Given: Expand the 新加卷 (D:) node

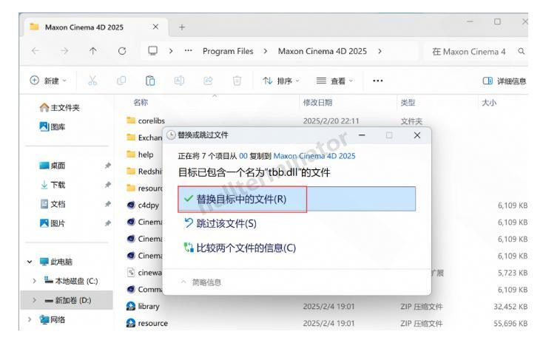Looking at the screenshot, I should 34,300.
